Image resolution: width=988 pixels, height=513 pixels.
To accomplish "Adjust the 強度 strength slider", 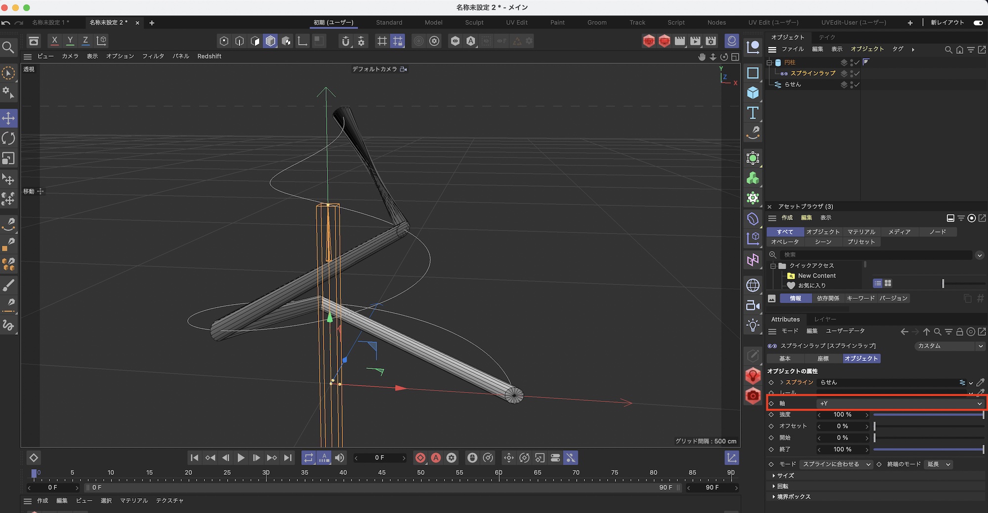I will tap(928, 415).
